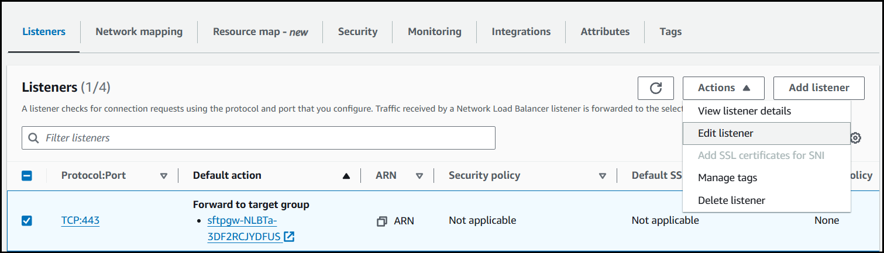Choose Manage tags from Actions menu
Image resolution: width=884 pixels, height=253 pixels.
(727, 178)
